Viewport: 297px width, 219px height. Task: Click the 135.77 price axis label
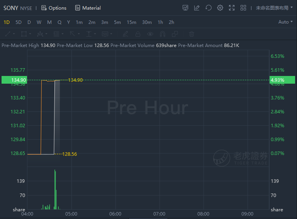point(18,70)
